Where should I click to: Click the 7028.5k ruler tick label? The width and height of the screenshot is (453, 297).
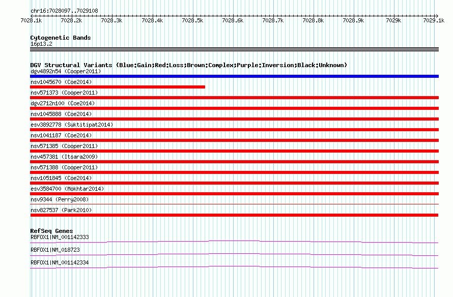tap(192, 20)
